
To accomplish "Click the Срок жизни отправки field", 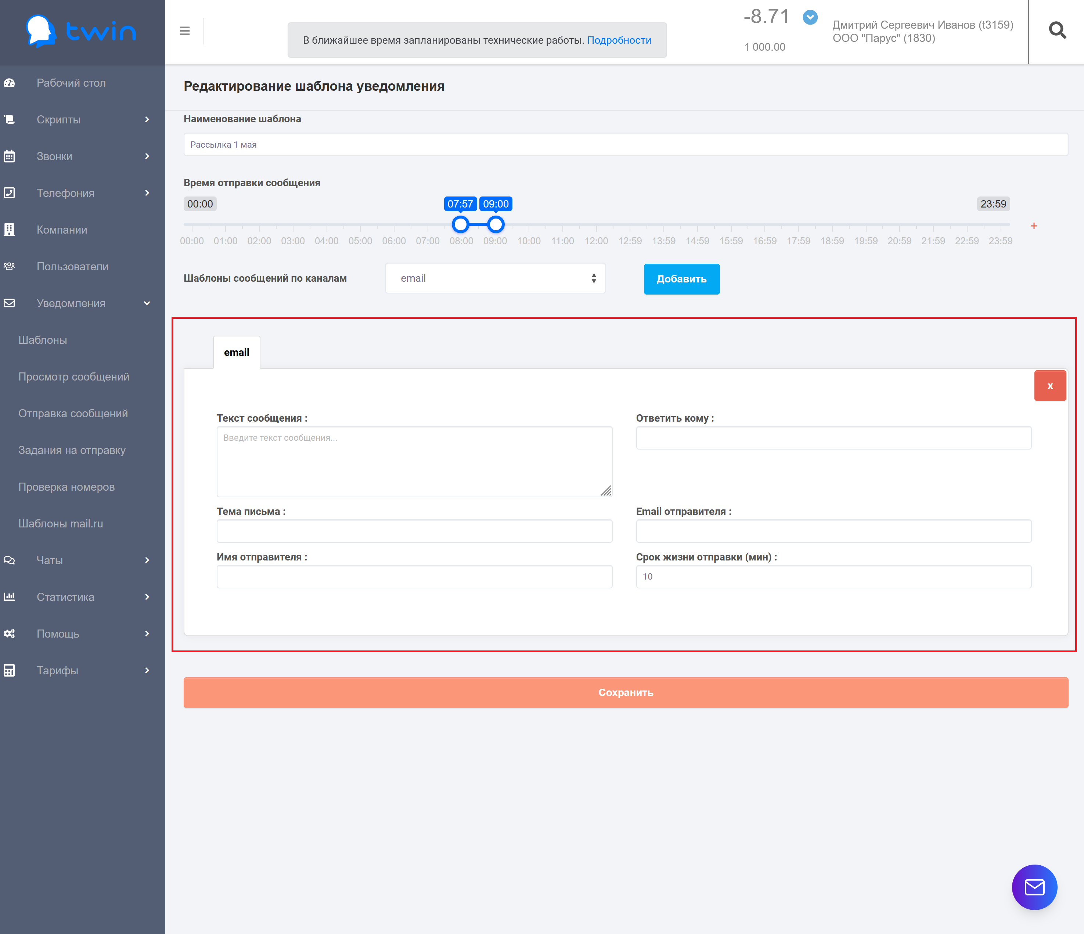I will [x=833, y=576].
